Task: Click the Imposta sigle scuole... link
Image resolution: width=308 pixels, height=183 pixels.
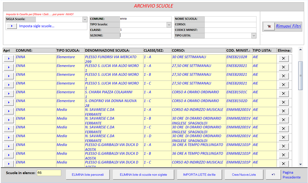Action: click(37, 26)
